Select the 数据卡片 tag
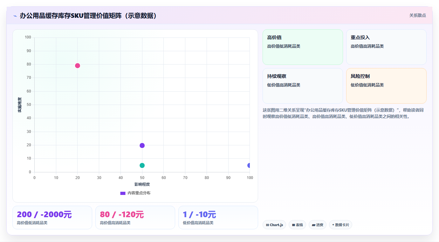The image size is (439, 242). pyautogui.click(x=340, y=225)
